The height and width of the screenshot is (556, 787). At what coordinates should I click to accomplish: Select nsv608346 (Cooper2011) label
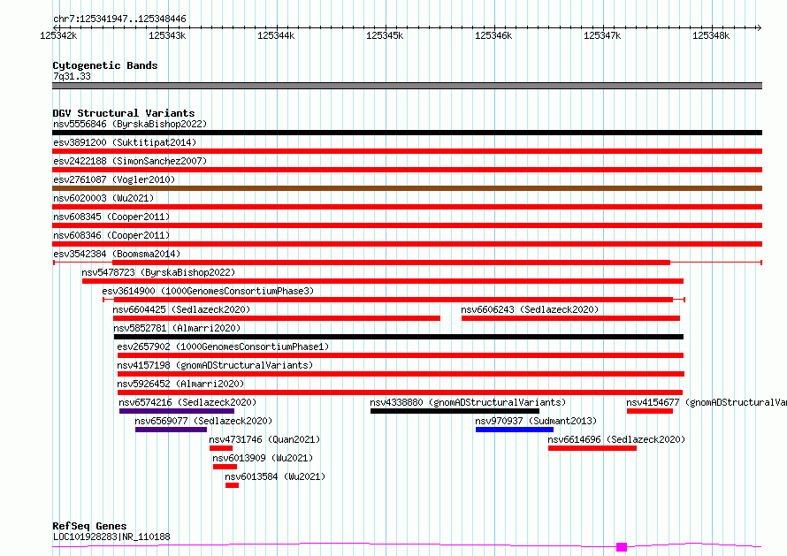(111, 235)
